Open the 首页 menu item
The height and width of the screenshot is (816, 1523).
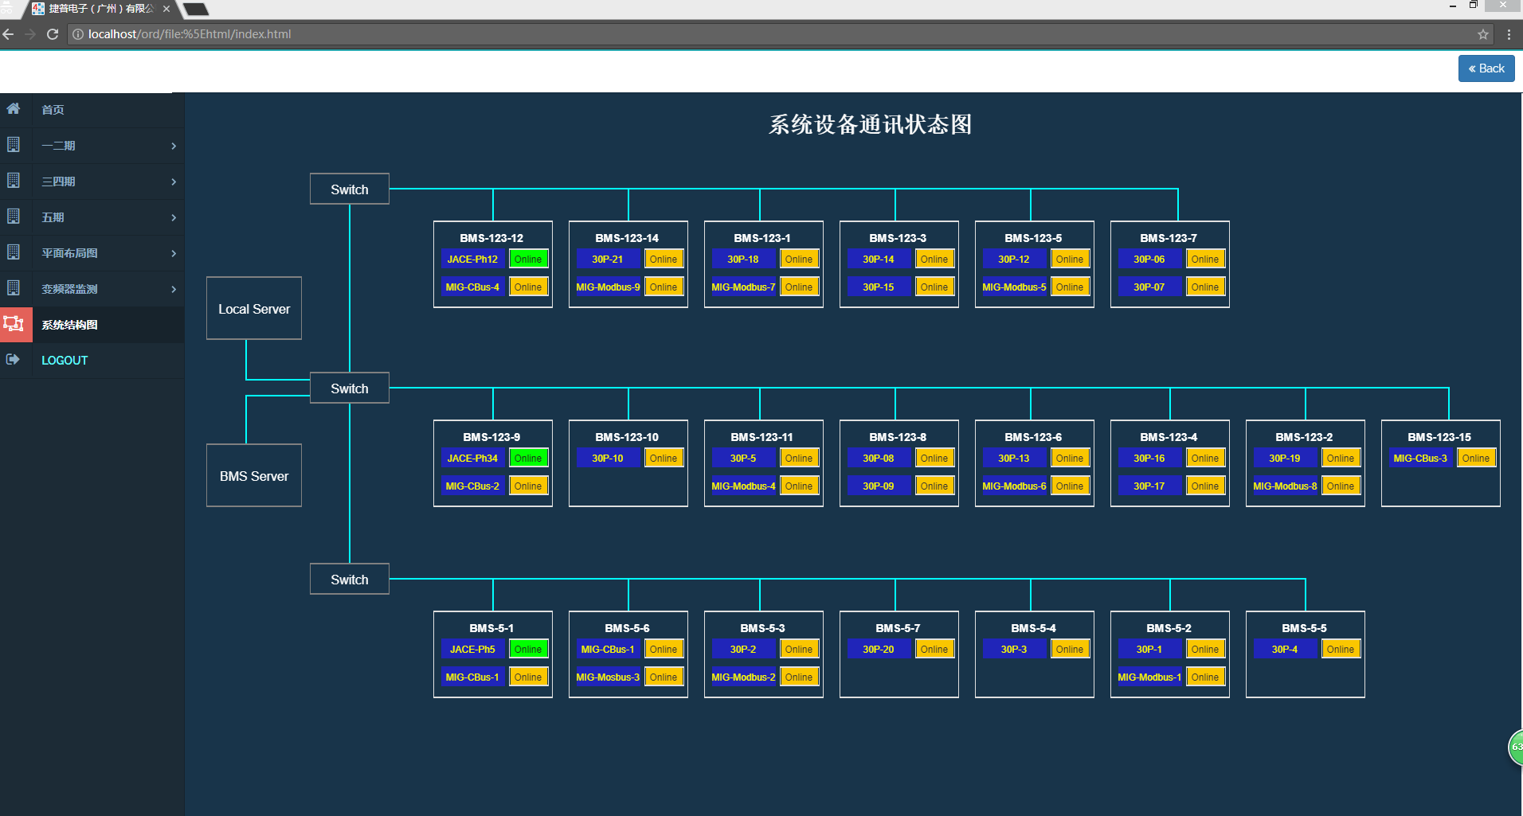pyautogui.click(x=92, y=110)
